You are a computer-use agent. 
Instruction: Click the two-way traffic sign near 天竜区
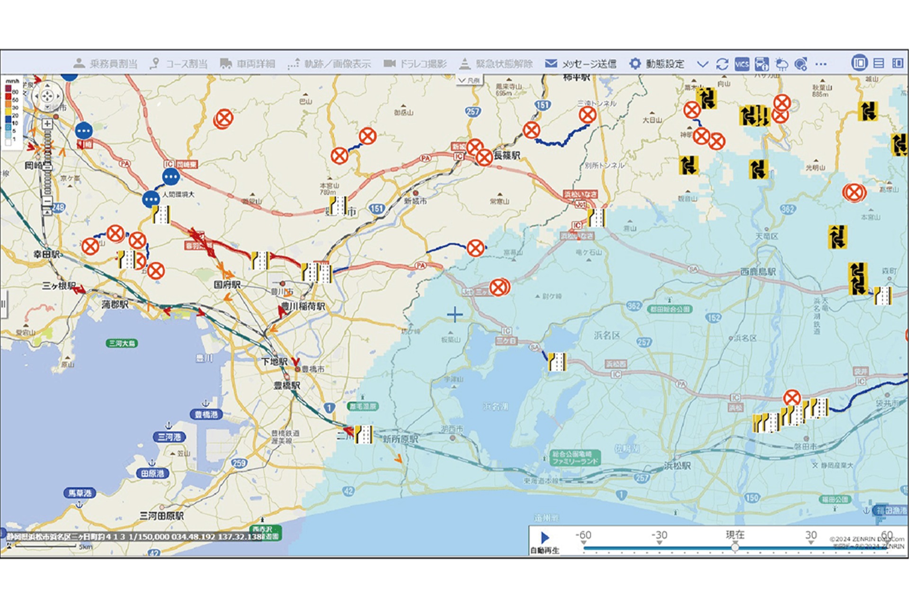837,237
